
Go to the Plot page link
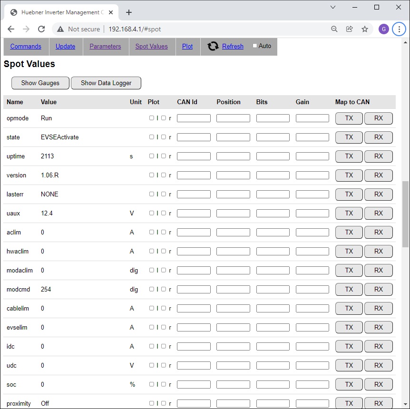[x=187, y=46]
